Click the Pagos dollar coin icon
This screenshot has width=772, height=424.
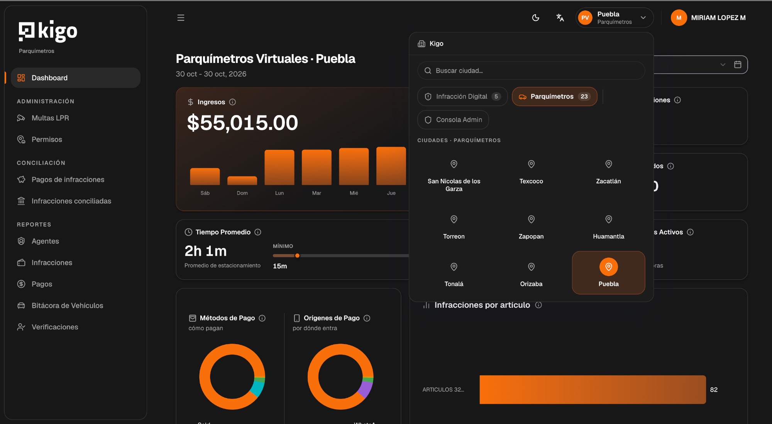[x=21, y=284]
